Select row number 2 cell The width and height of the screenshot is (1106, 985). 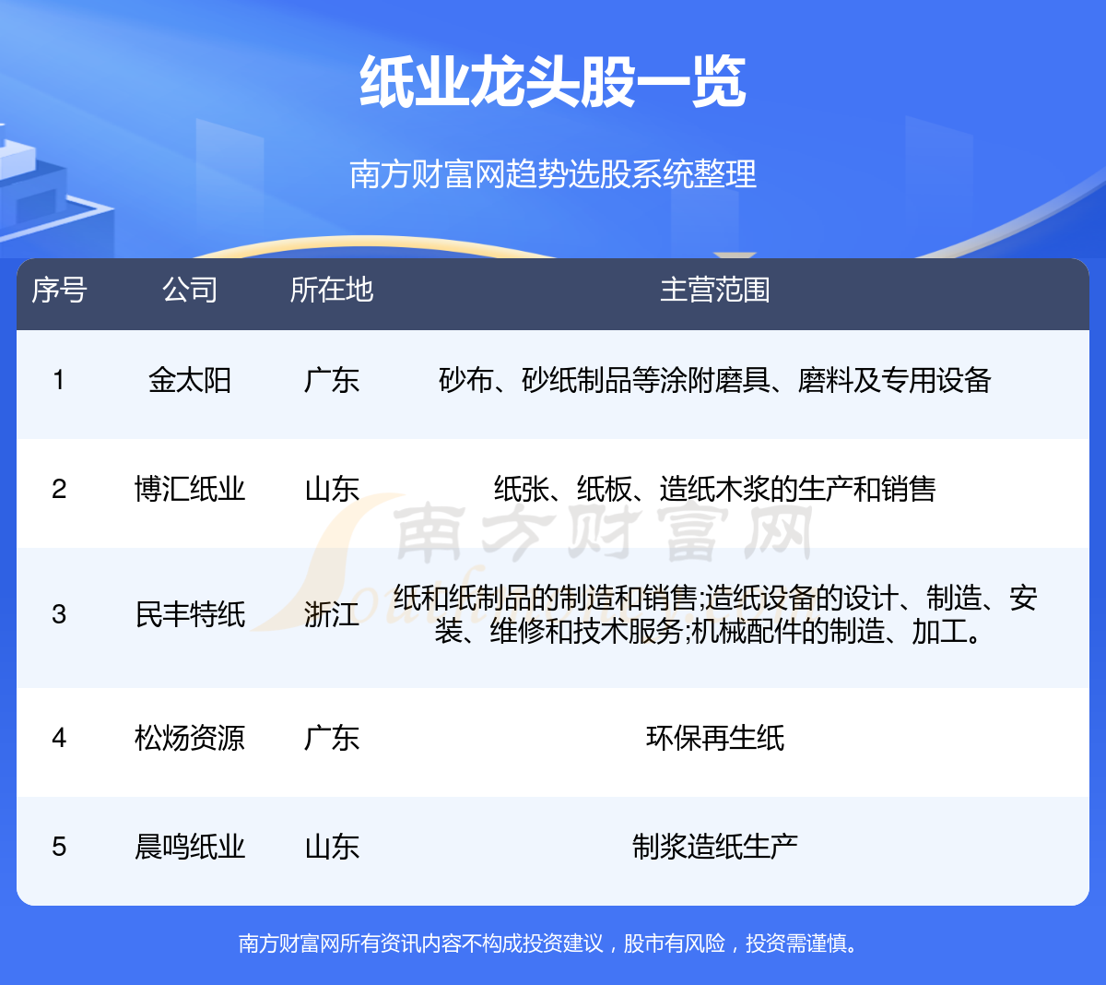click(x=59, y=489)
